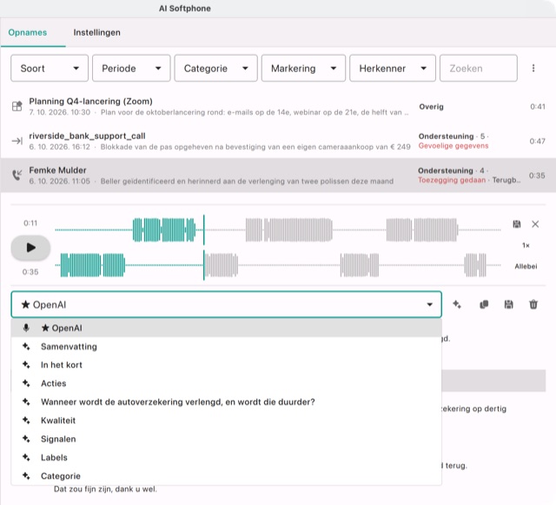The image size is (556, 505).
Task: Open the three-dot more options menu
Action: point(533,68)
